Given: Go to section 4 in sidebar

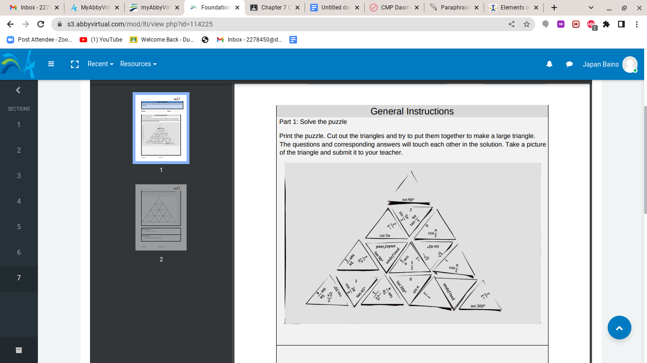Looking at the screenshot, I should click(19, 201).
